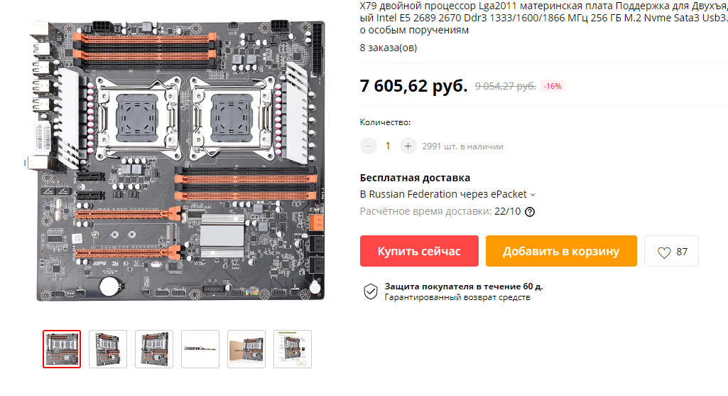Select the sixth specification diagram thumbnail
This screenshot has width=728, height=396.
click(x=293, y=349)
